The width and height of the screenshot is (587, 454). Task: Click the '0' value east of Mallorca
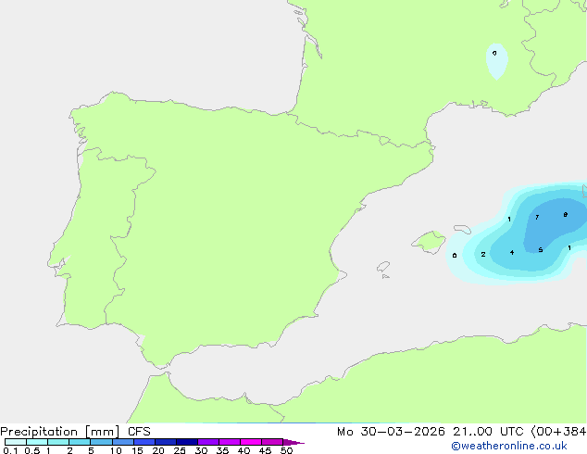455,256
